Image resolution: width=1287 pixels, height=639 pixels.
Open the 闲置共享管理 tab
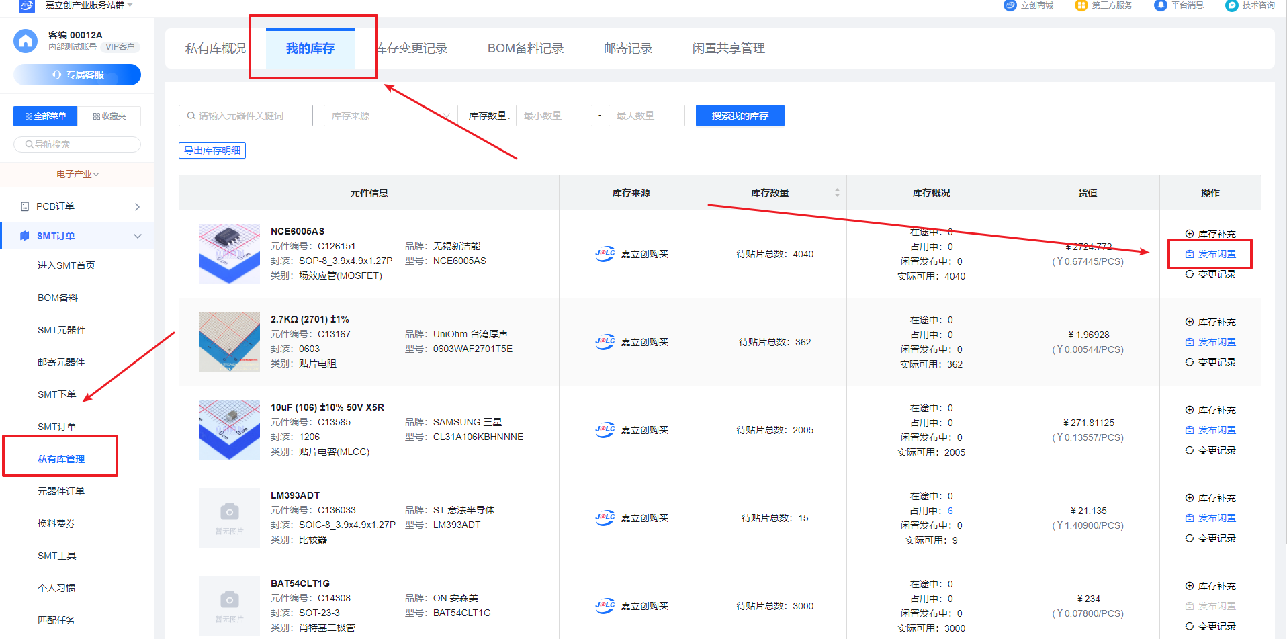[x=728, y=48]
